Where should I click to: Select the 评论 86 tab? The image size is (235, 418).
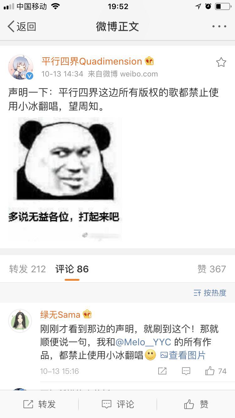tap(72, 269)
